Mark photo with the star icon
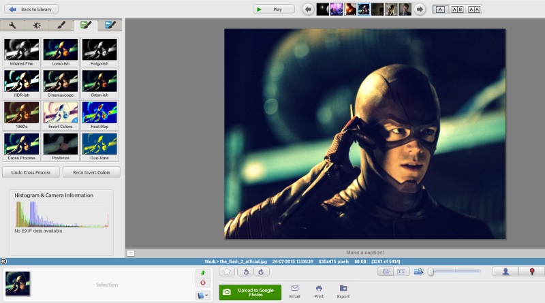 pos(227,272)
